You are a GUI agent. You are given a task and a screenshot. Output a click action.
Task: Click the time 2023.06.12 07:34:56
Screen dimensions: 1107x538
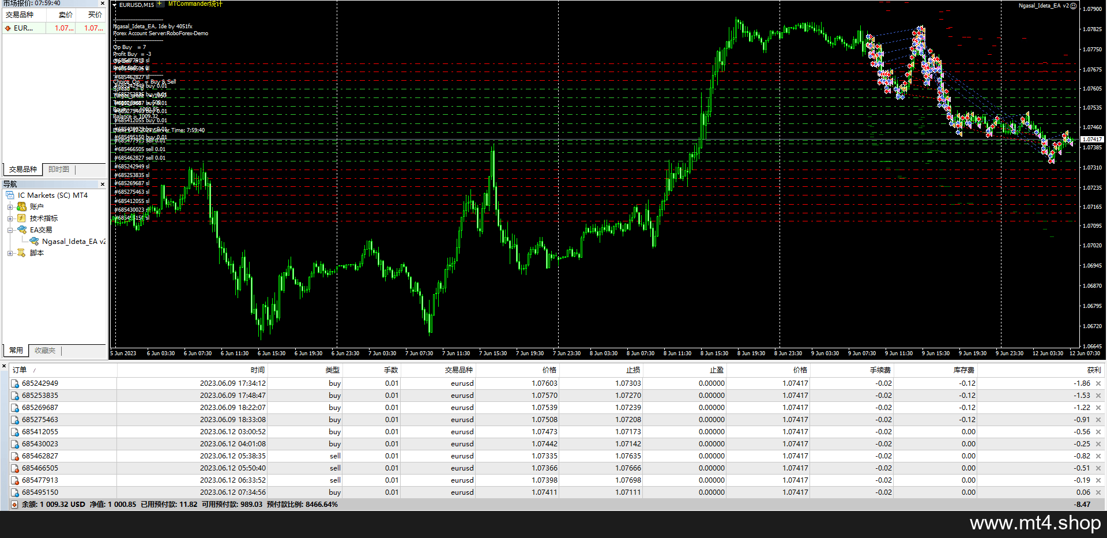233,492
